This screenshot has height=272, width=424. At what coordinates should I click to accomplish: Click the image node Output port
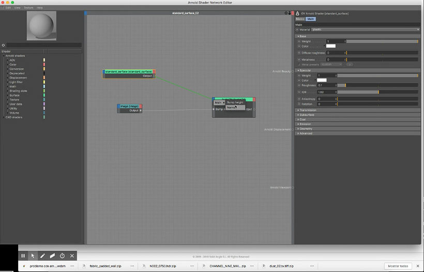click(141, 110)
